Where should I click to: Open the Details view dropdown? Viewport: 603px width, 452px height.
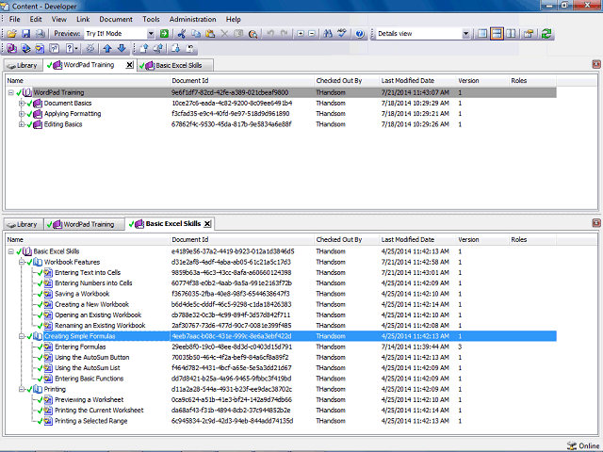point(465,34)
